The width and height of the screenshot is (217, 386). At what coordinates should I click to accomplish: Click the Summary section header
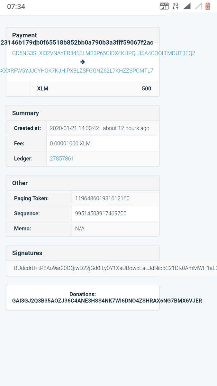[x=26, y=113]
